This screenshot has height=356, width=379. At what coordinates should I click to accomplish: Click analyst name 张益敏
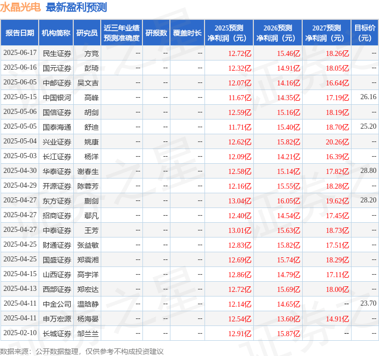point(88,245)
